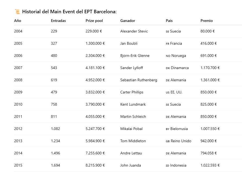Image resolution: width=242 pixels, height=172 pixels.
Task: Click the ID country code beside Indonesia
Action: tap(167, 165)
